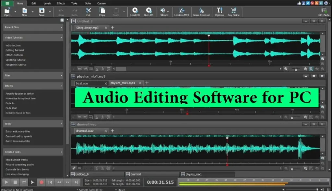
Task: Click the Save toolbar icon
Action: tap(41, 11)
